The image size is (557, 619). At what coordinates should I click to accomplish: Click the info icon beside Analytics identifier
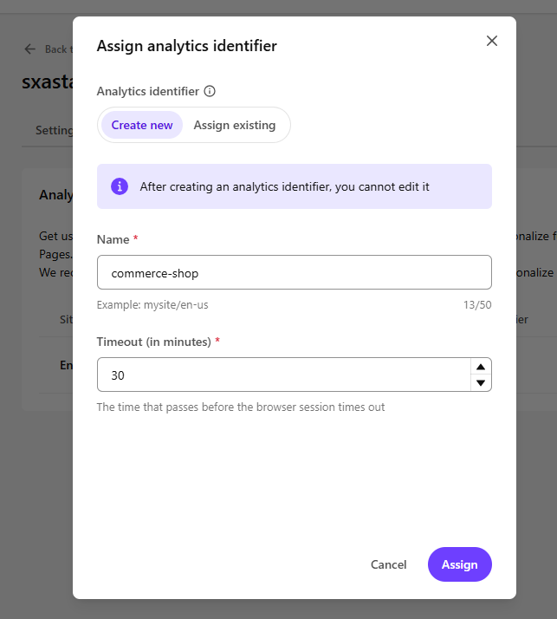[x=210, y=91]
